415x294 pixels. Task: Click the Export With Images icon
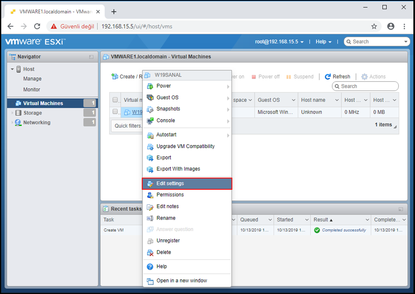click(x=150, y=169)
